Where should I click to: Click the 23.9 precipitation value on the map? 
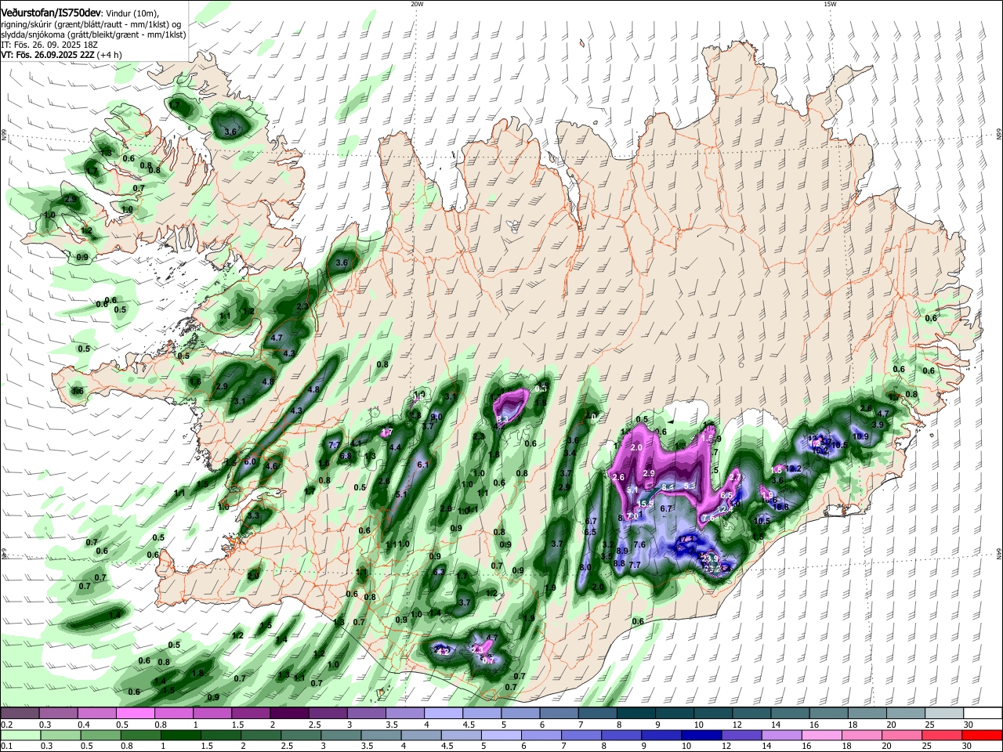click(709, 559)
